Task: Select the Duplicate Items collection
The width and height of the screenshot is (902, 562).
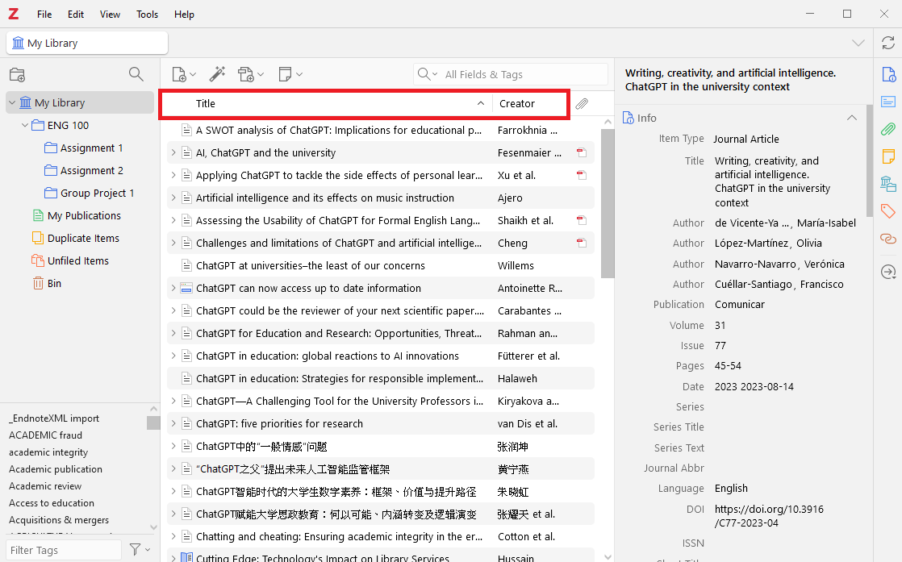Action: 83,238
